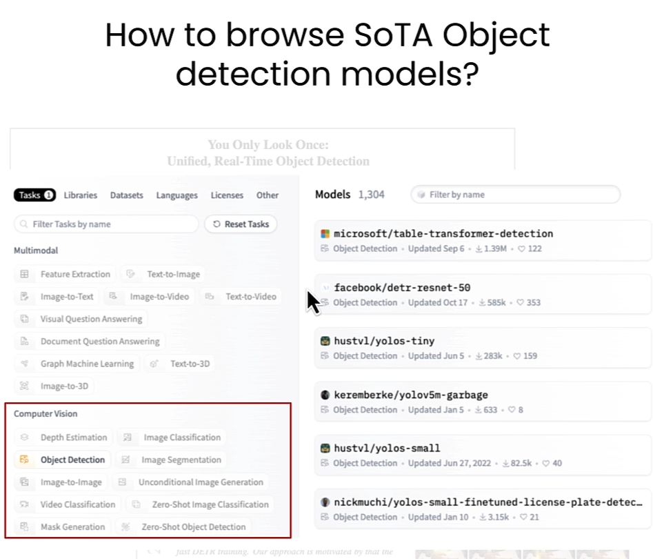Click the Text-to-Video task icon
The width and height of the screenshot is (653, 559).
210,296
